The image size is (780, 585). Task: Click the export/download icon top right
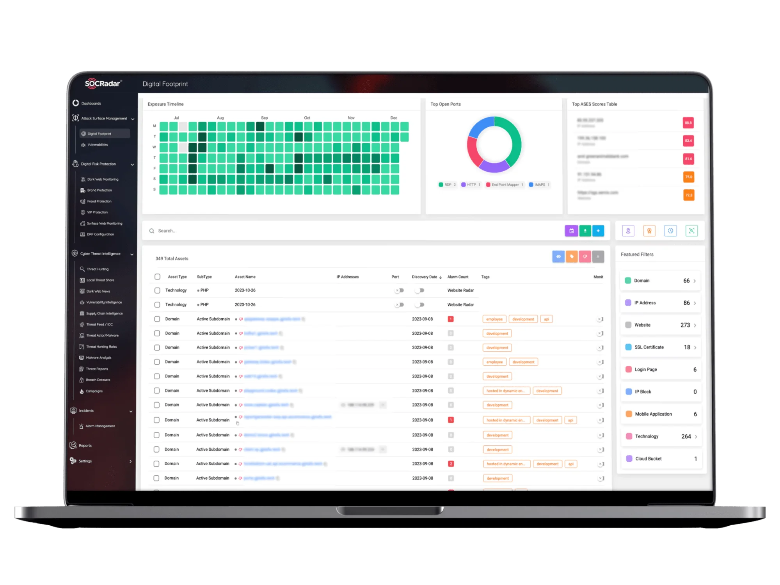[x=585, y=230]
